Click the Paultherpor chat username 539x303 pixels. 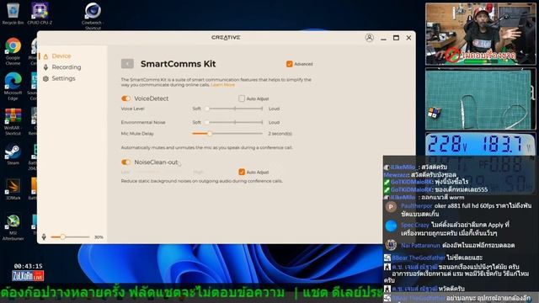point(416,205)
